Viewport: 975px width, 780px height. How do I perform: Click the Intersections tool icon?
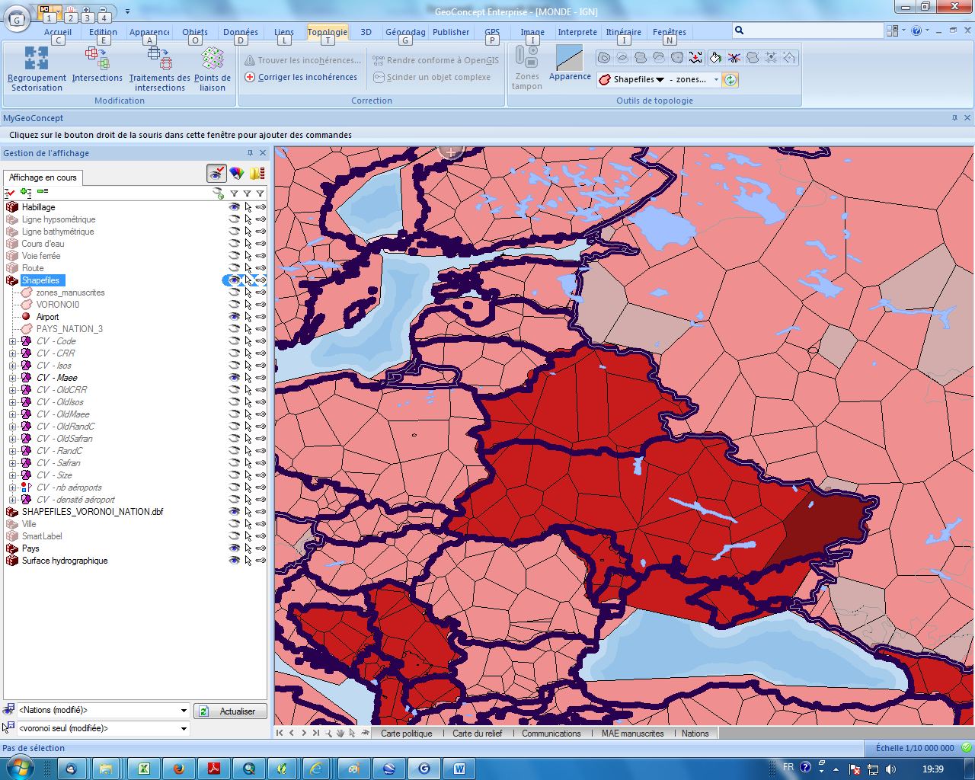(x=97, y=58)
